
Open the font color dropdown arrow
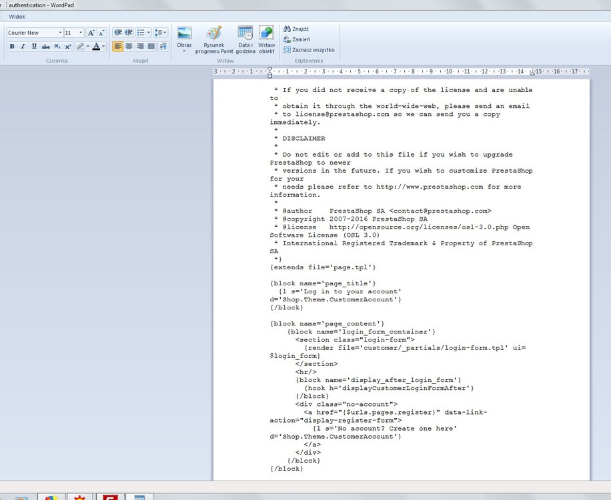pyautogui.click(x=103, y=47)
